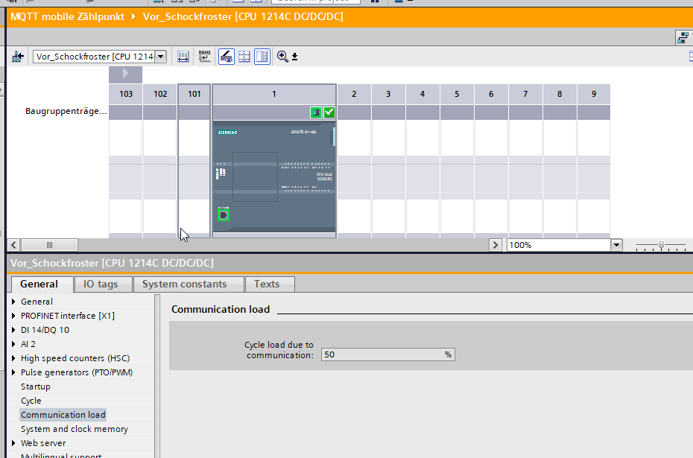Expand the General tree node

point(13,302)
